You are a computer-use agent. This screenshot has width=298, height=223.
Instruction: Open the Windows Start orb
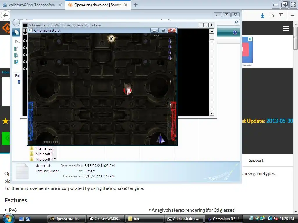[8, 218]
